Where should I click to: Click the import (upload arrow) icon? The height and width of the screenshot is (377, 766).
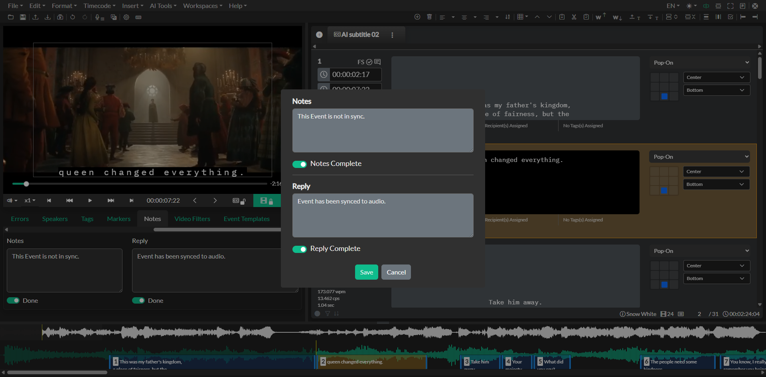click(36, 17)
